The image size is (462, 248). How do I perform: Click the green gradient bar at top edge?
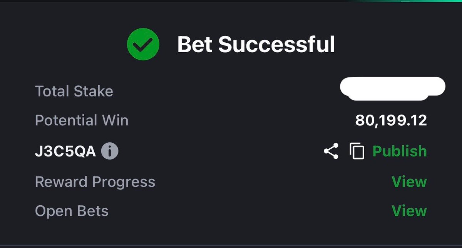(x=408, y=1)
